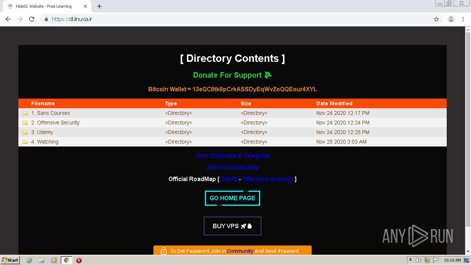Click Action Center flag tray icon
Screen dimensions: 471x265
point(435,260)
